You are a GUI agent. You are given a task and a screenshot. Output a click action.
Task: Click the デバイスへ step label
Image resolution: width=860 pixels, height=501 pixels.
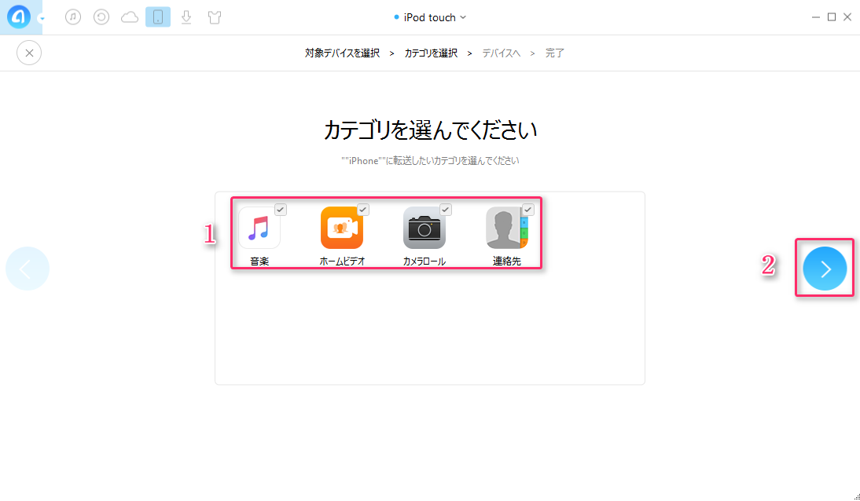502,53
